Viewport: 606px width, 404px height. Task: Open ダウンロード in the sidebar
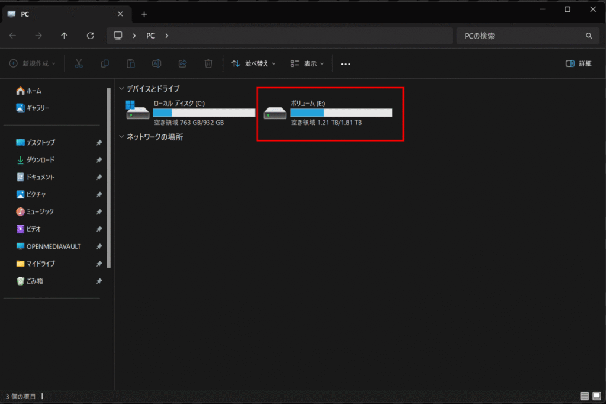click(40, 160)
